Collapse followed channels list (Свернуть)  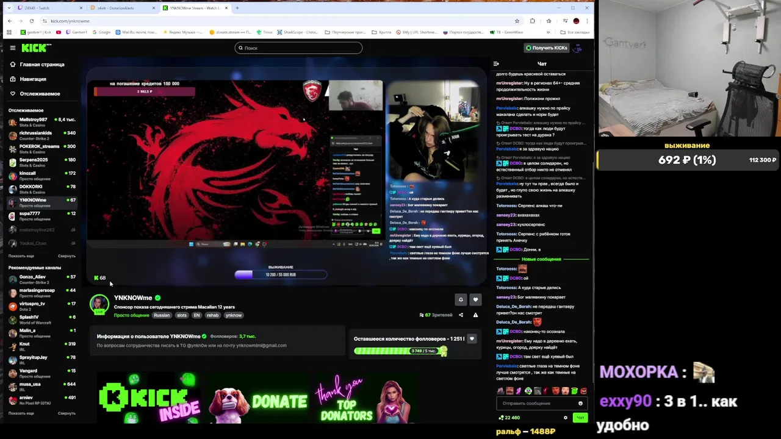pyautogui.click(x=67, y=256)
